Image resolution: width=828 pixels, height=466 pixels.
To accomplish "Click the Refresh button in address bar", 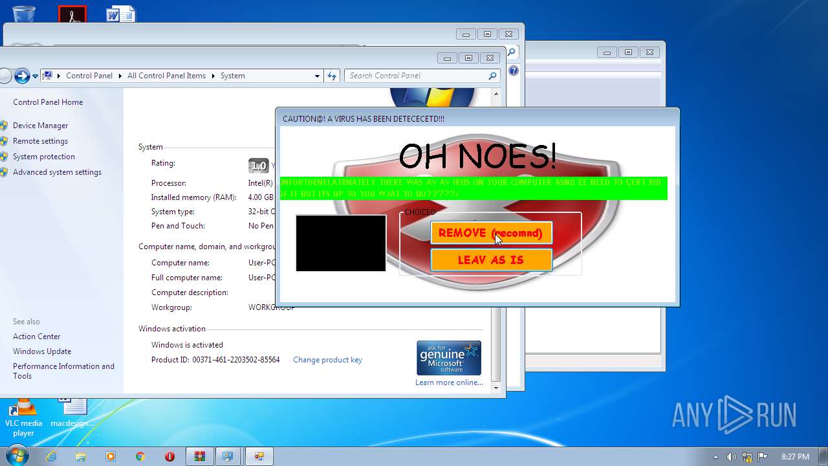I will pos(332,76).
